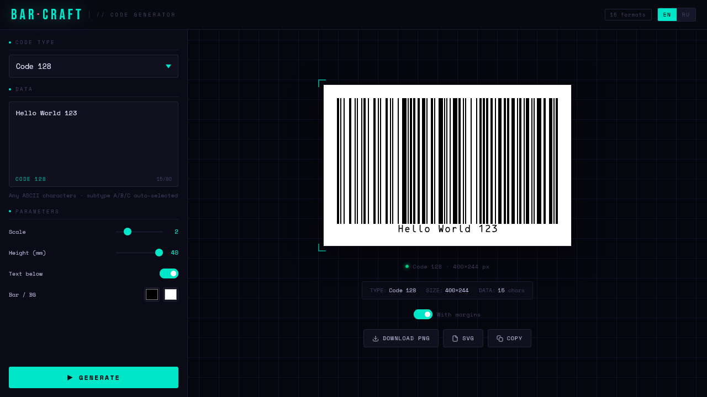The width and height of the screenshot is (707, 397).
Task: Click the Scale value 2
Action: [x=176, y=232]
